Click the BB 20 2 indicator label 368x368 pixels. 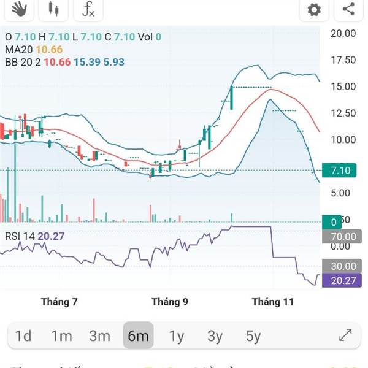pos(23,62)
